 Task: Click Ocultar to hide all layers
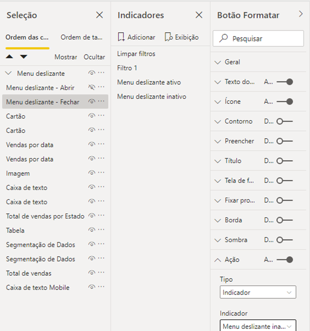coord(94,57)
